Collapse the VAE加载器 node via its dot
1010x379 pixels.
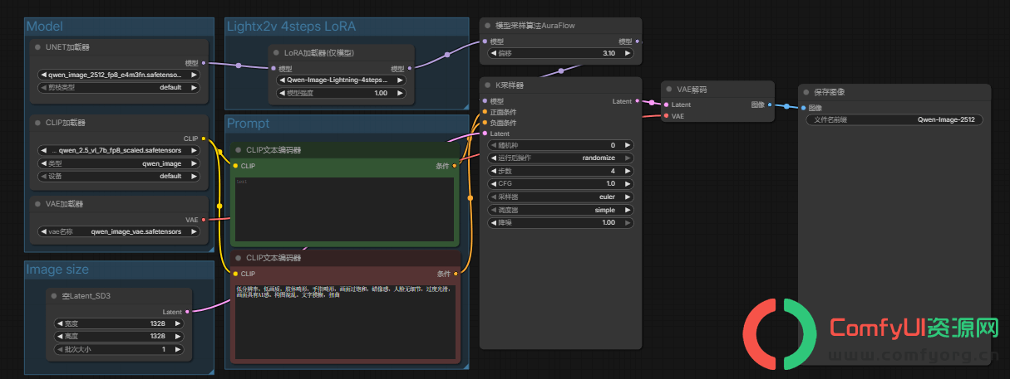click(x=38, y=203)
